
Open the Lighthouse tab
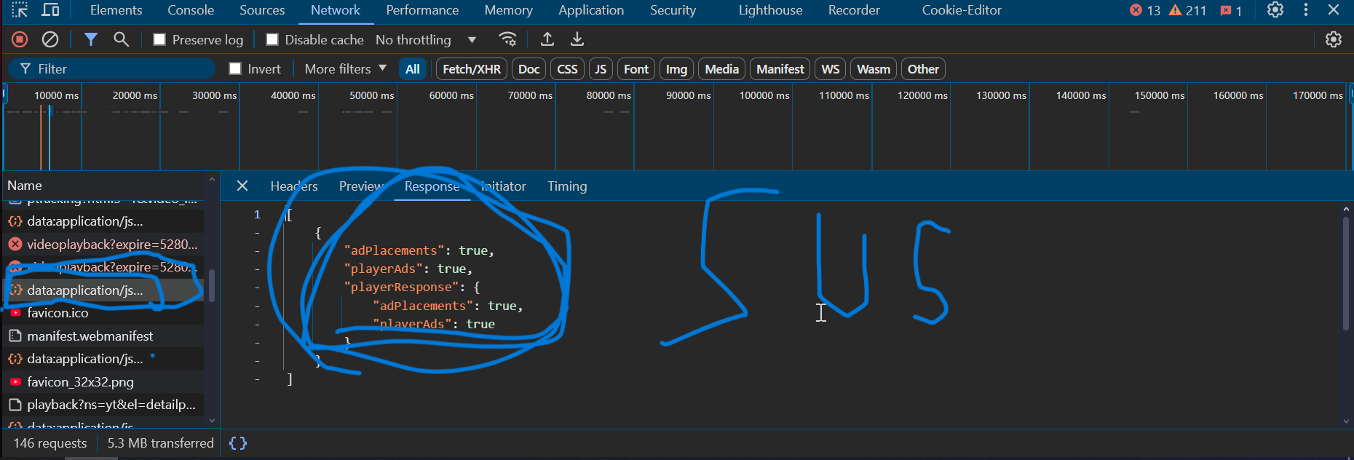click(x=770, y=10)
